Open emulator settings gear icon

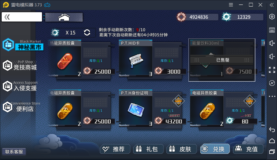pos(272,17)
